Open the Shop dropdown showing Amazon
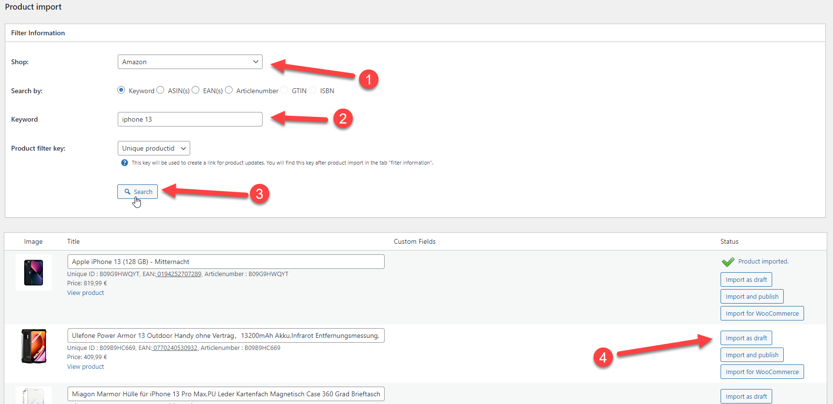 (190, 62)
